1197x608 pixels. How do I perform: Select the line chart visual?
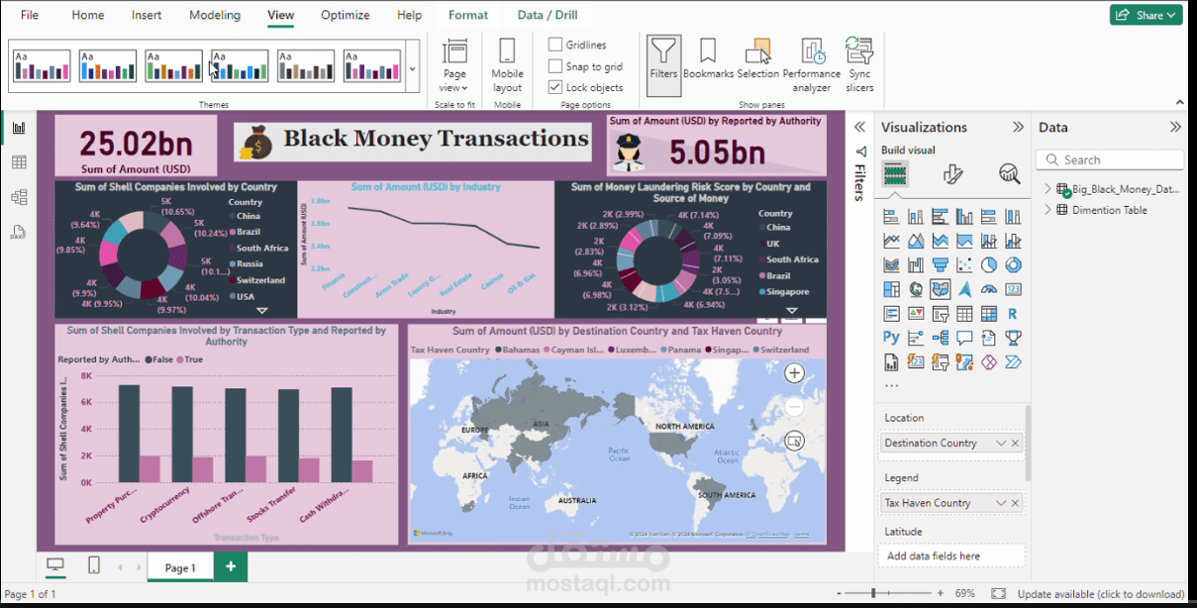(891, 241)
